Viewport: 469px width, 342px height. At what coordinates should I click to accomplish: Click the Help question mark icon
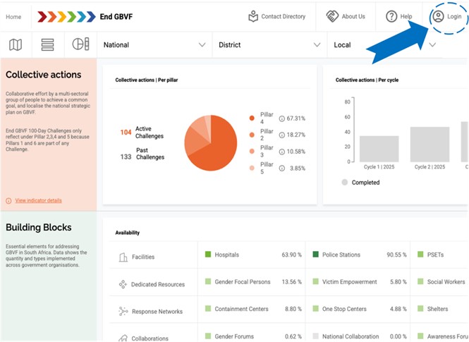[391, 16]
